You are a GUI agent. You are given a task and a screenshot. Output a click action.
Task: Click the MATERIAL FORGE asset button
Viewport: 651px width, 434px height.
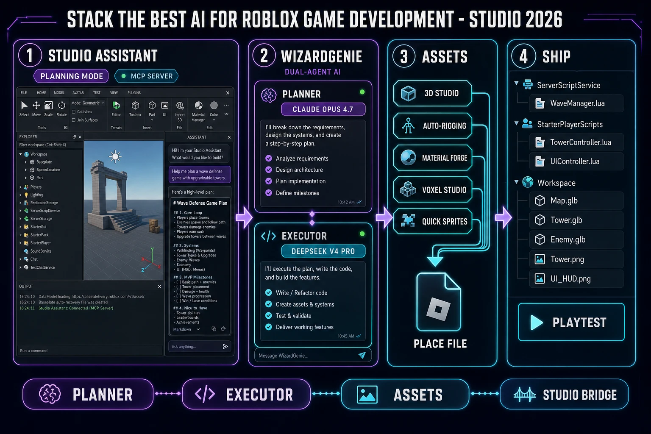pos(433,158)
